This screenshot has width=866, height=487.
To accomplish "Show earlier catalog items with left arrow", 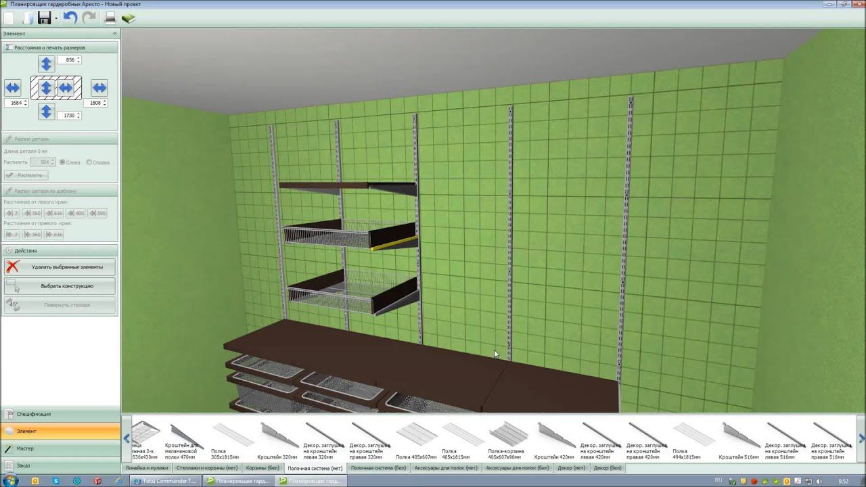I will click(127, 438).
